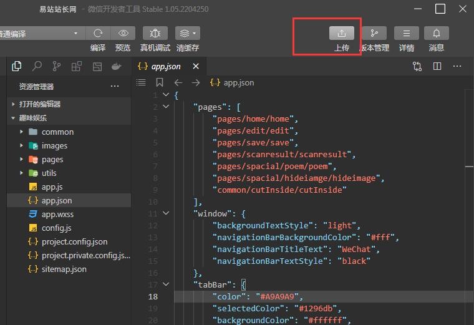Open the Docker whale panel icon
The height and width of the screenshot is (325, 474).
(x=116, y=66)
